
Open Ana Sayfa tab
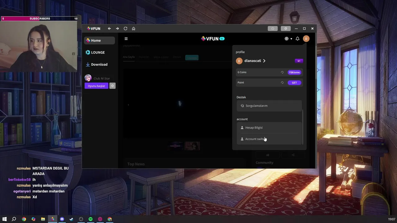pos(129,57)
